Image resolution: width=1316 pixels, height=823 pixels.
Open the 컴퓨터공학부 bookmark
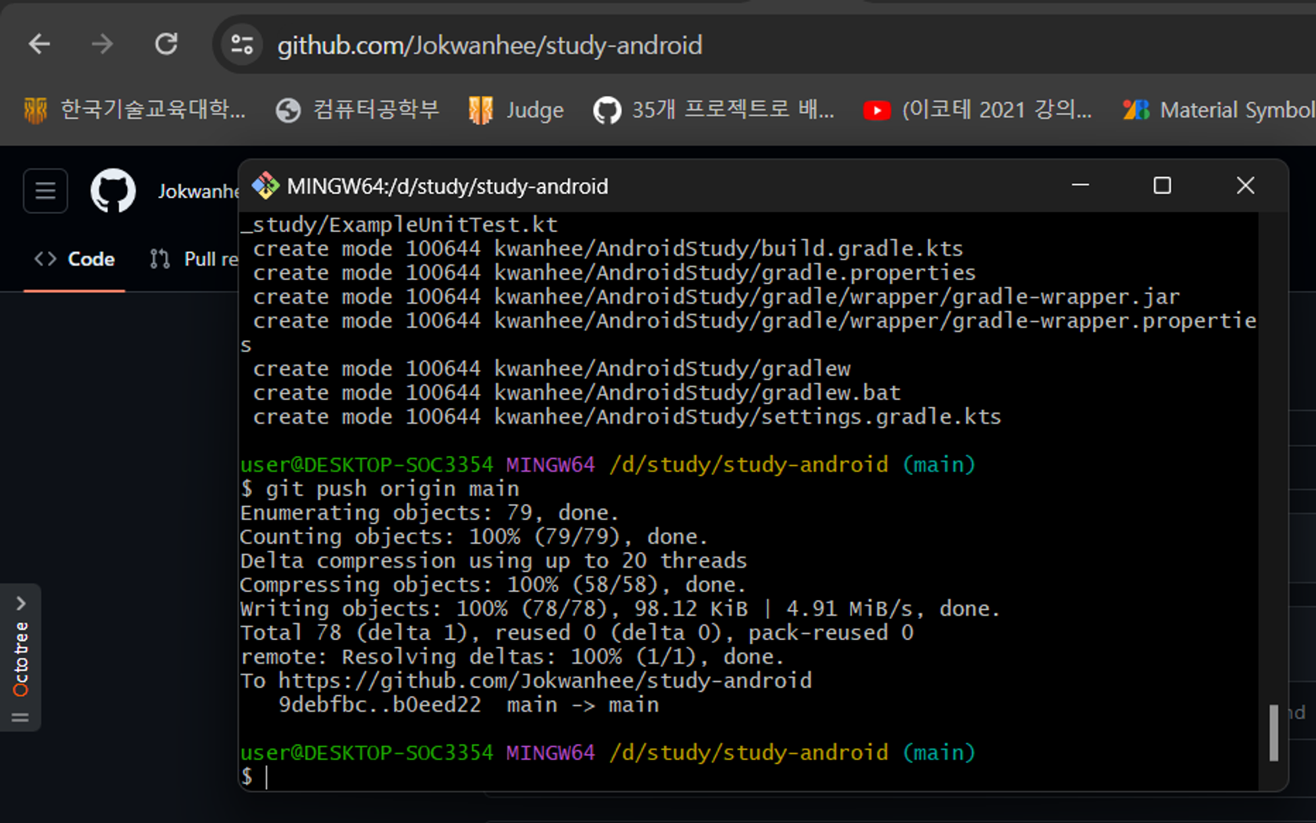(x=357, y=109)
